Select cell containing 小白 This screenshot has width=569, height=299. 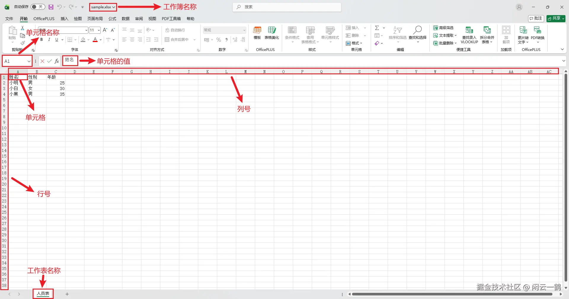click(18, 89)
